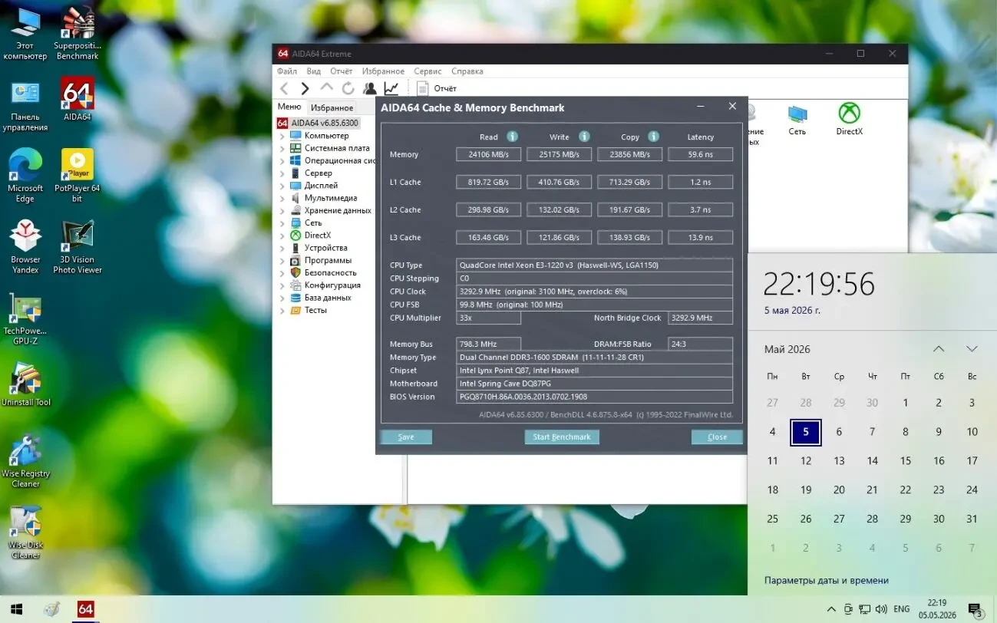Expand the Компьютер tree node
The height and width of the screenshot is (623, 997).
coord(282,136)
